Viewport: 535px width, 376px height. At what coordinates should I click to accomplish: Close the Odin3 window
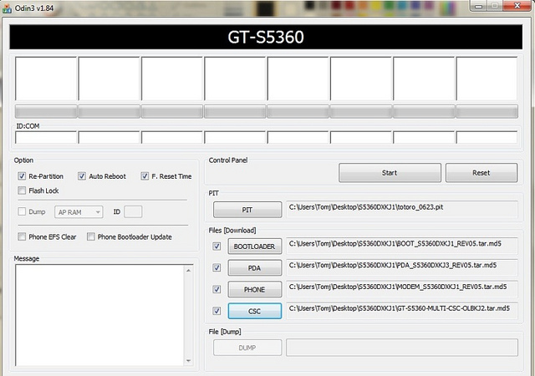(517, 6)
